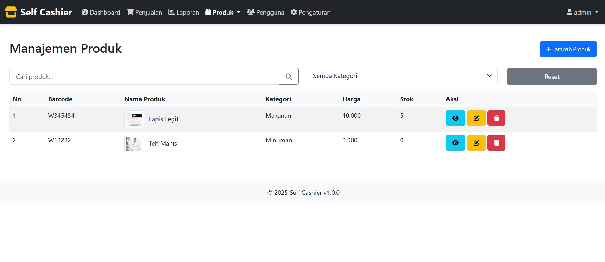This screenshot has height=262, width=605.
Task: Click the Self Cashier brand name
Action: (46, 12)
